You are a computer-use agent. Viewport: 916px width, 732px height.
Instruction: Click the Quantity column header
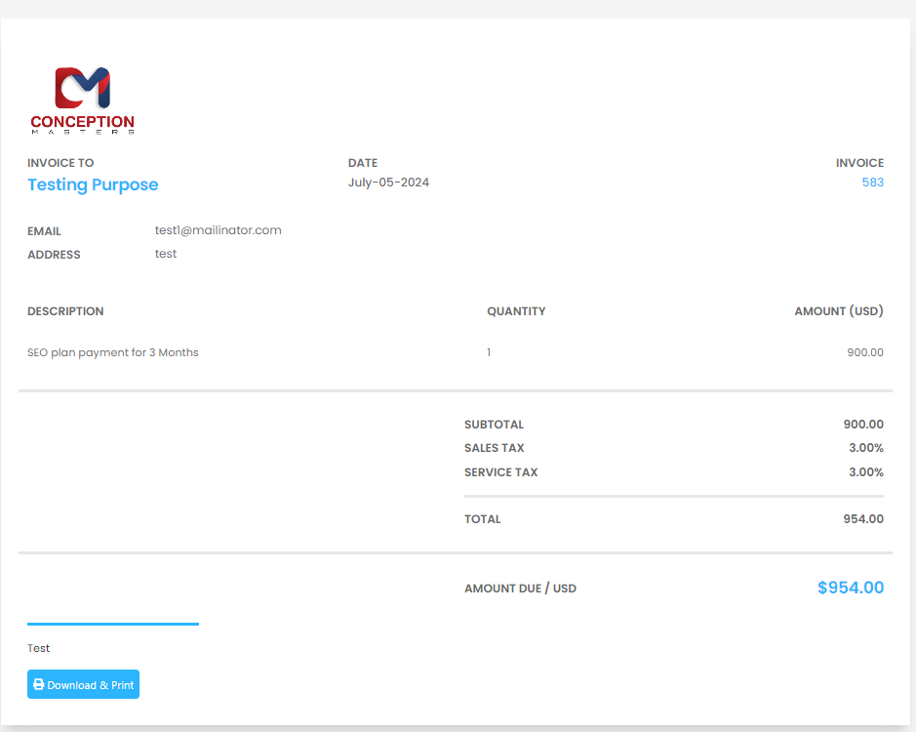516,311
